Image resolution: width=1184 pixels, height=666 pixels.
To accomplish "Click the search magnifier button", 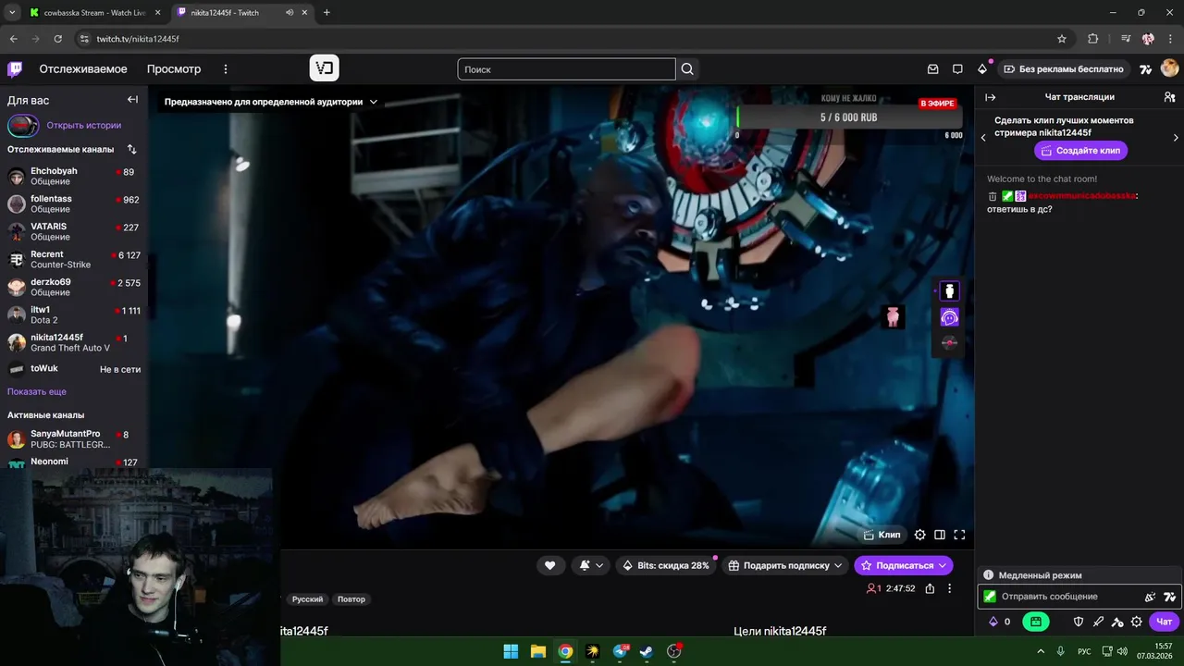I will tap(687, 68).
